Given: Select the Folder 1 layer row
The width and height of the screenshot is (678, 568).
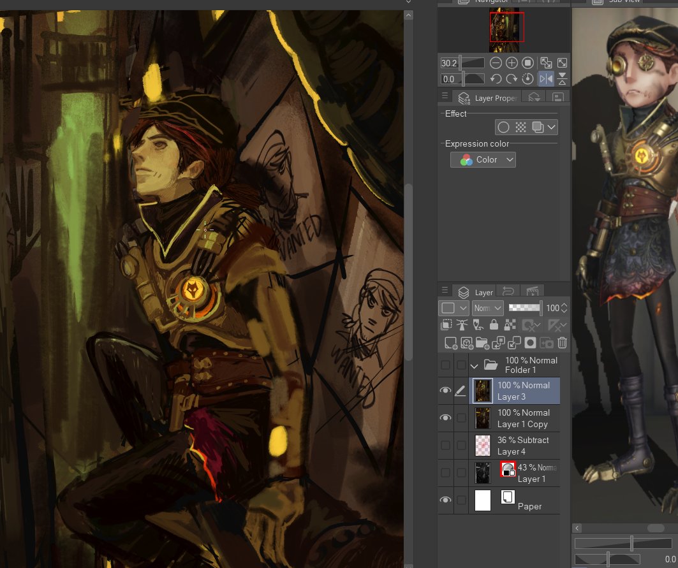Looking at the screenshot, I should coord(515,365).
